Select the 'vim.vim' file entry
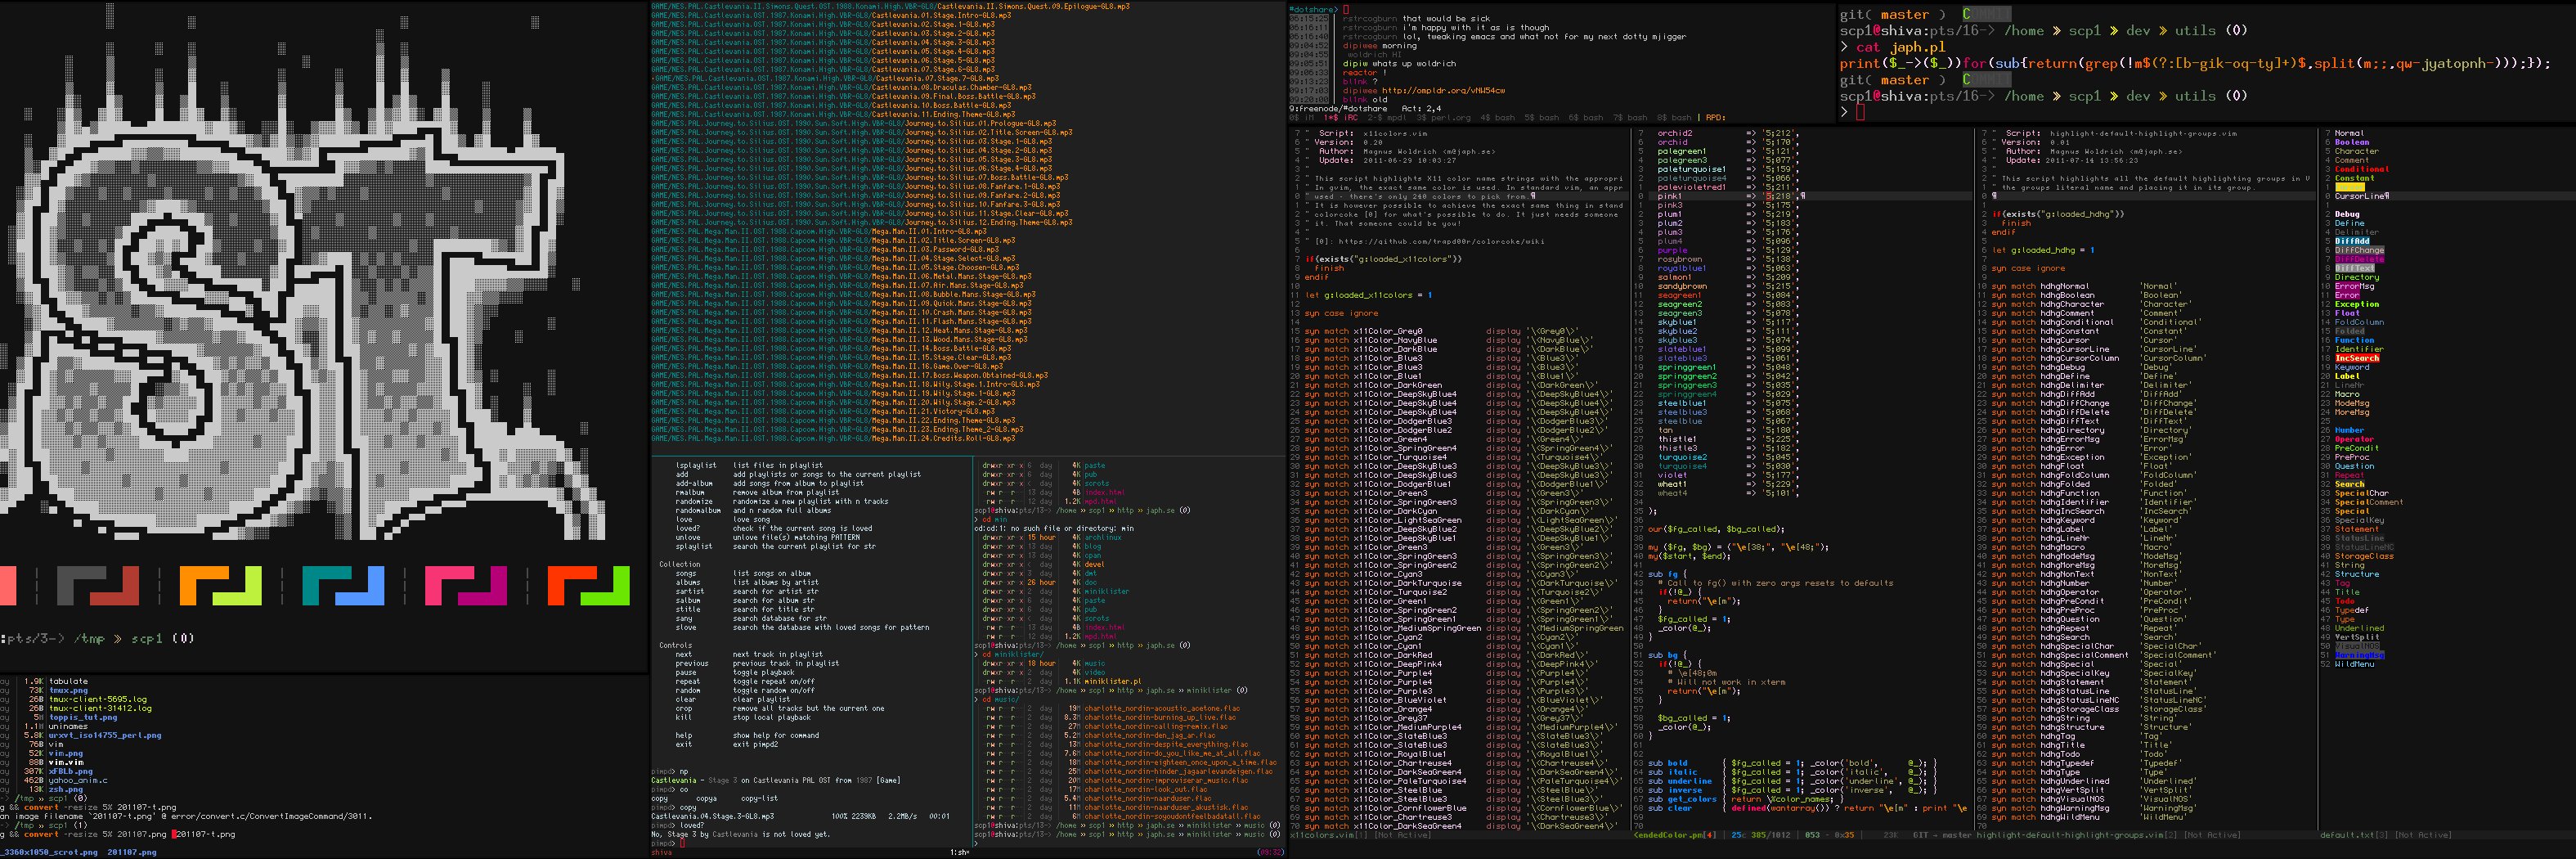The width and height of the screenshot is (2576, 859). coord(66,762)
